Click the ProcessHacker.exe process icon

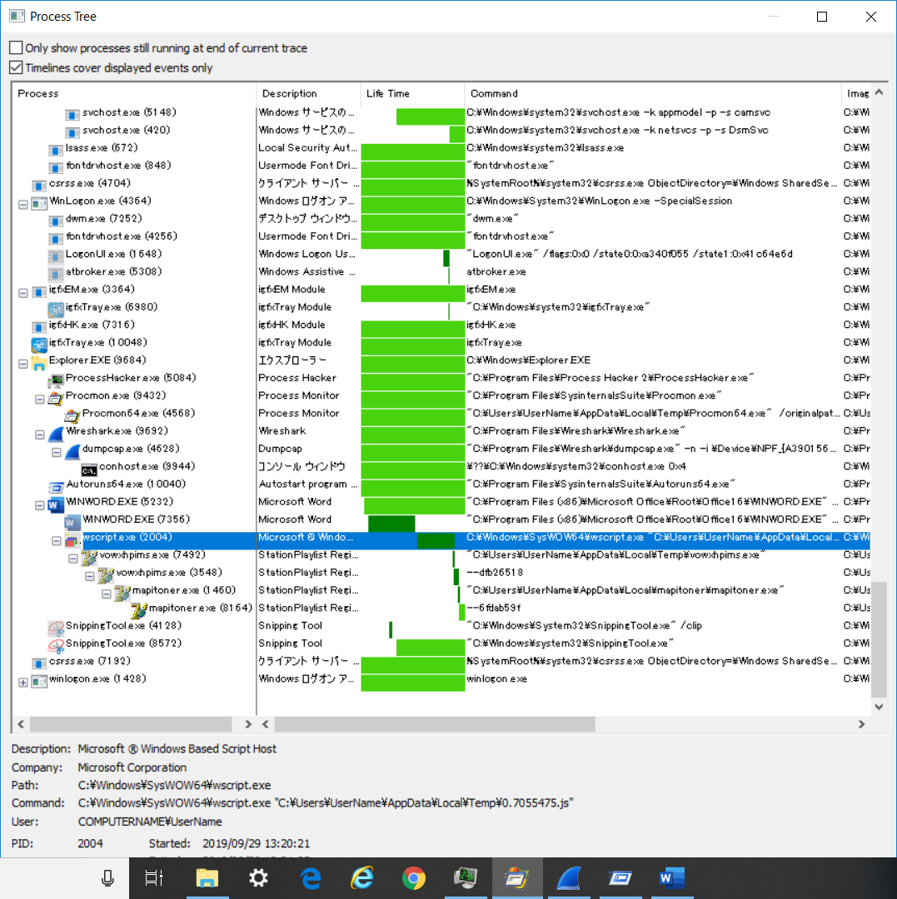[56, 380]
